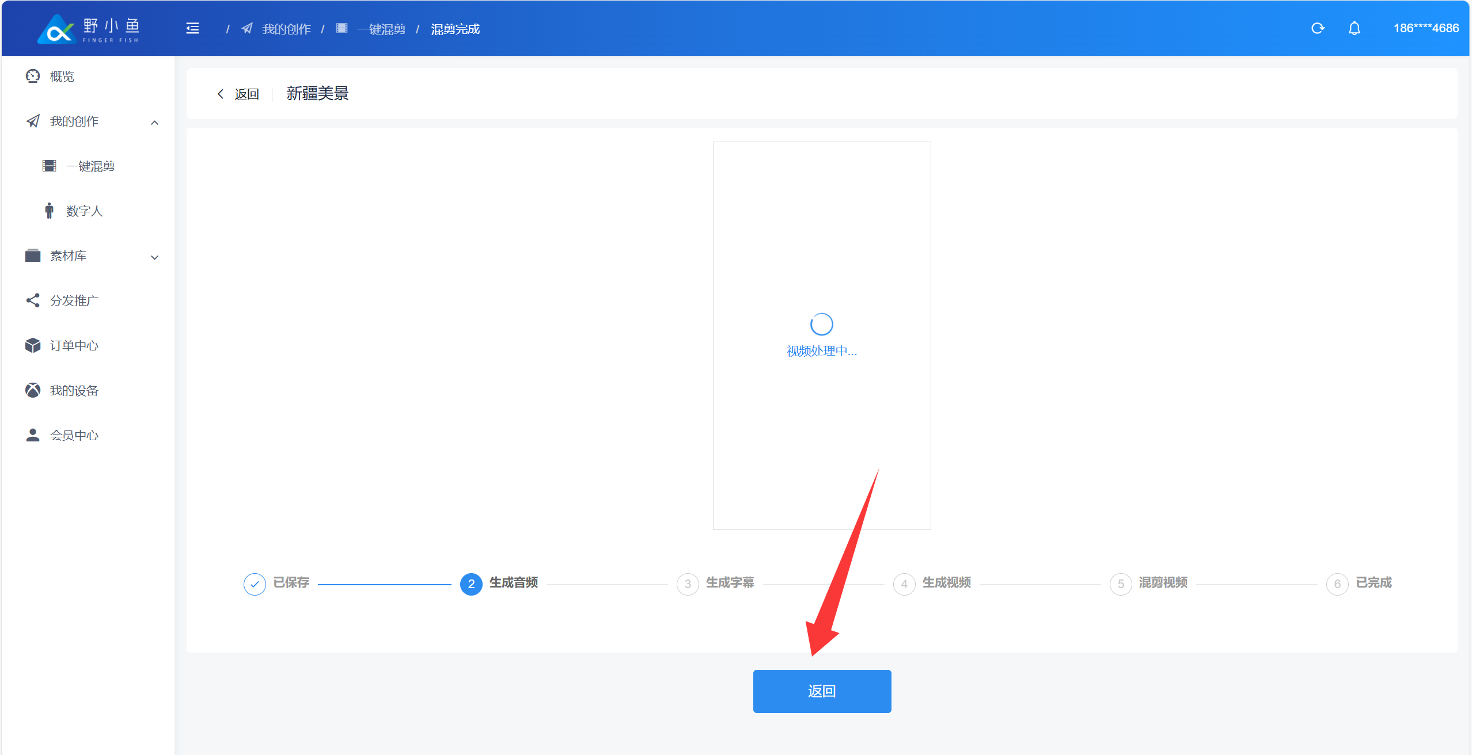The height and width of the screenshot is (755, 1472).
Task: Click the 分发推广 share icon
Action: click(x=33, y=300)
